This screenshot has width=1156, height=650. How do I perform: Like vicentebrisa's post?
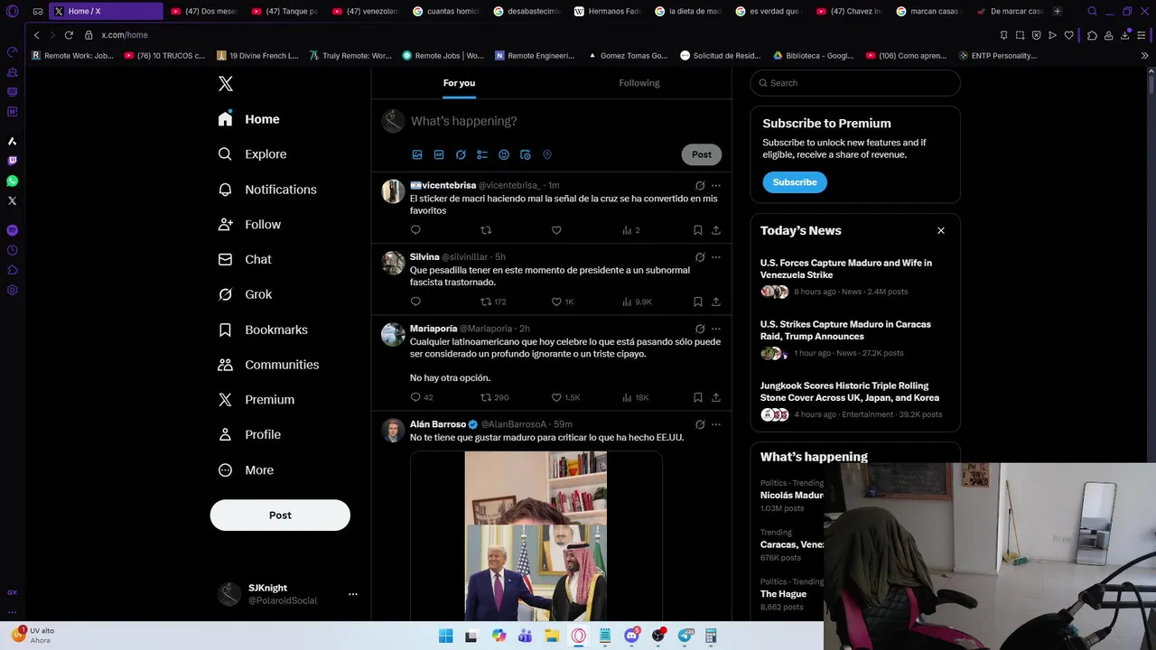point(556,230)
